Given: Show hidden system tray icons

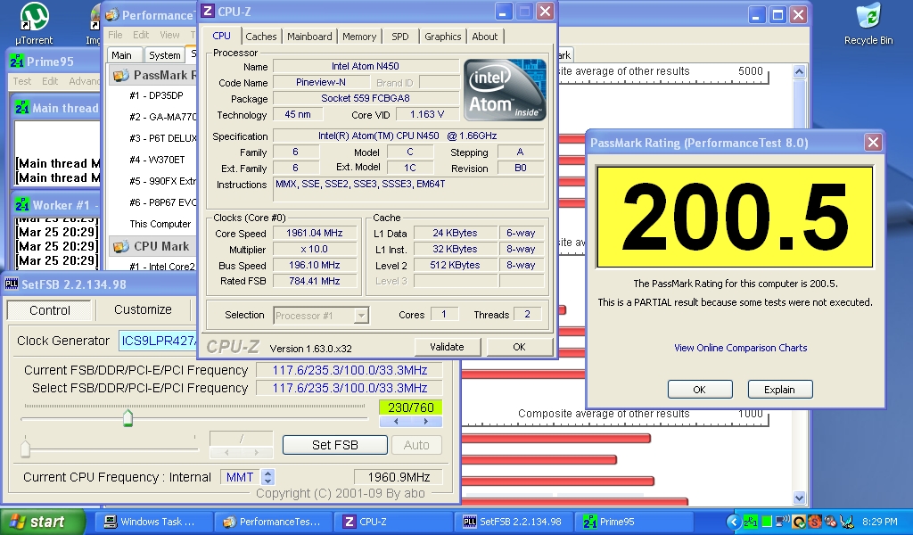Looking at the screenshot, I should click(734, 522).
